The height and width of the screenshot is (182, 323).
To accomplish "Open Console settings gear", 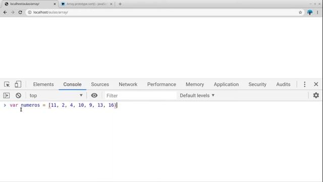I will click(316, 96).
